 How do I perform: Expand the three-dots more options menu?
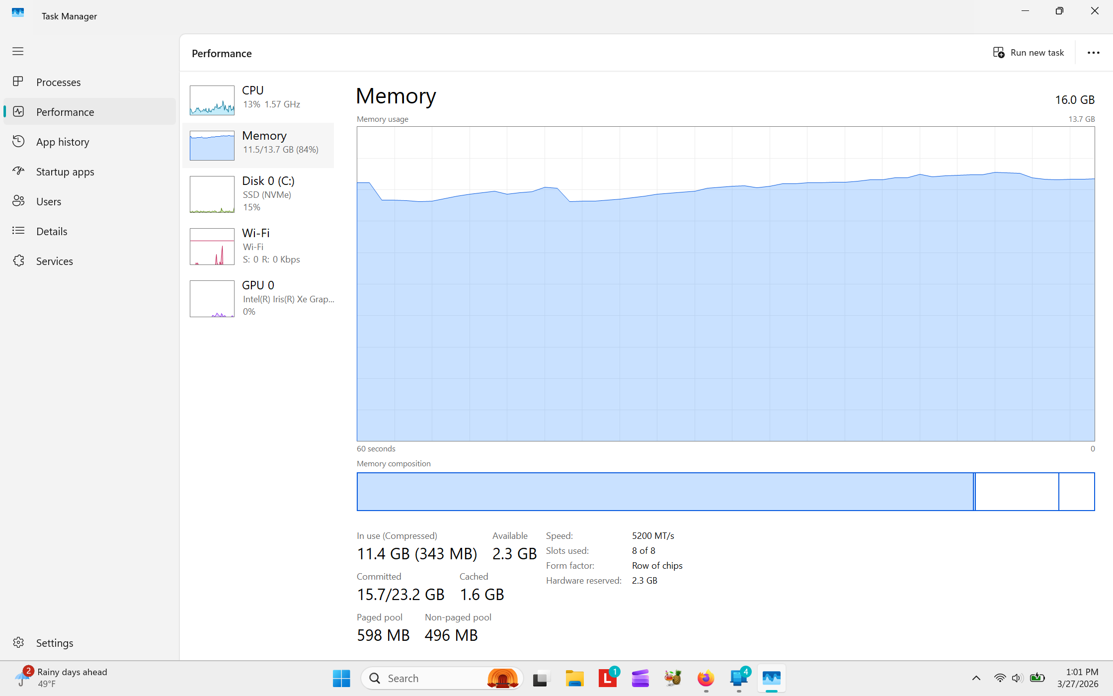pyautogui.click(x=1093, y=53)
